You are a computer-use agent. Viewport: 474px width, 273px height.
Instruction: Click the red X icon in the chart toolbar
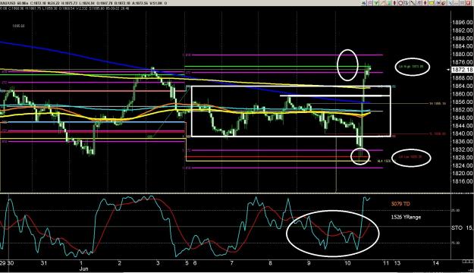click(x=468, y=3)
